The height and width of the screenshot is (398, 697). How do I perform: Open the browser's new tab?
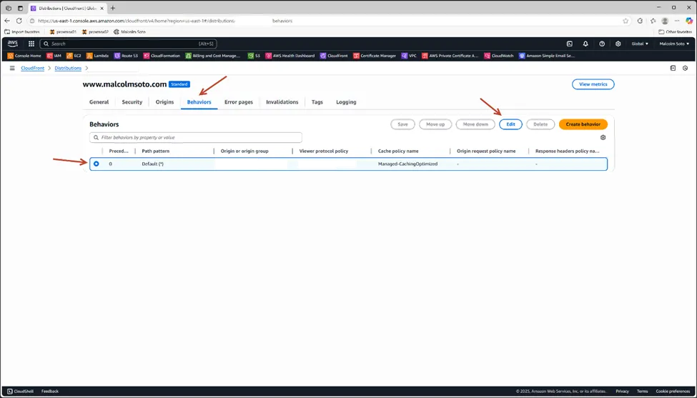click(x=113, y=8)
